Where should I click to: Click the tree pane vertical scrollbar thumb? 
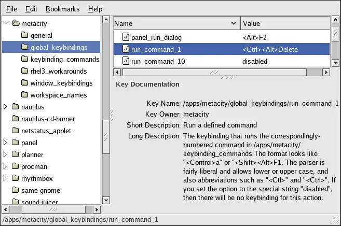(x=106, y=136)
